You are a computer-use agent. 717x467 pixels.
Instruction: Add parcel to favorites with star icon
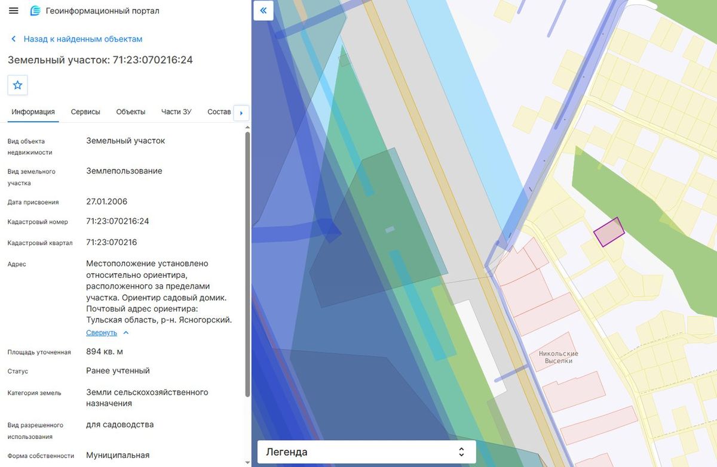click(18, 85)
